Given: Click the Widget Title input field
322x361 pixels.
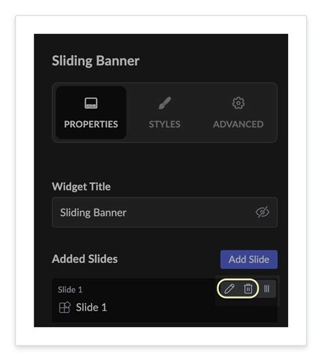Looking at the screenshot, I should pos(164,212).
